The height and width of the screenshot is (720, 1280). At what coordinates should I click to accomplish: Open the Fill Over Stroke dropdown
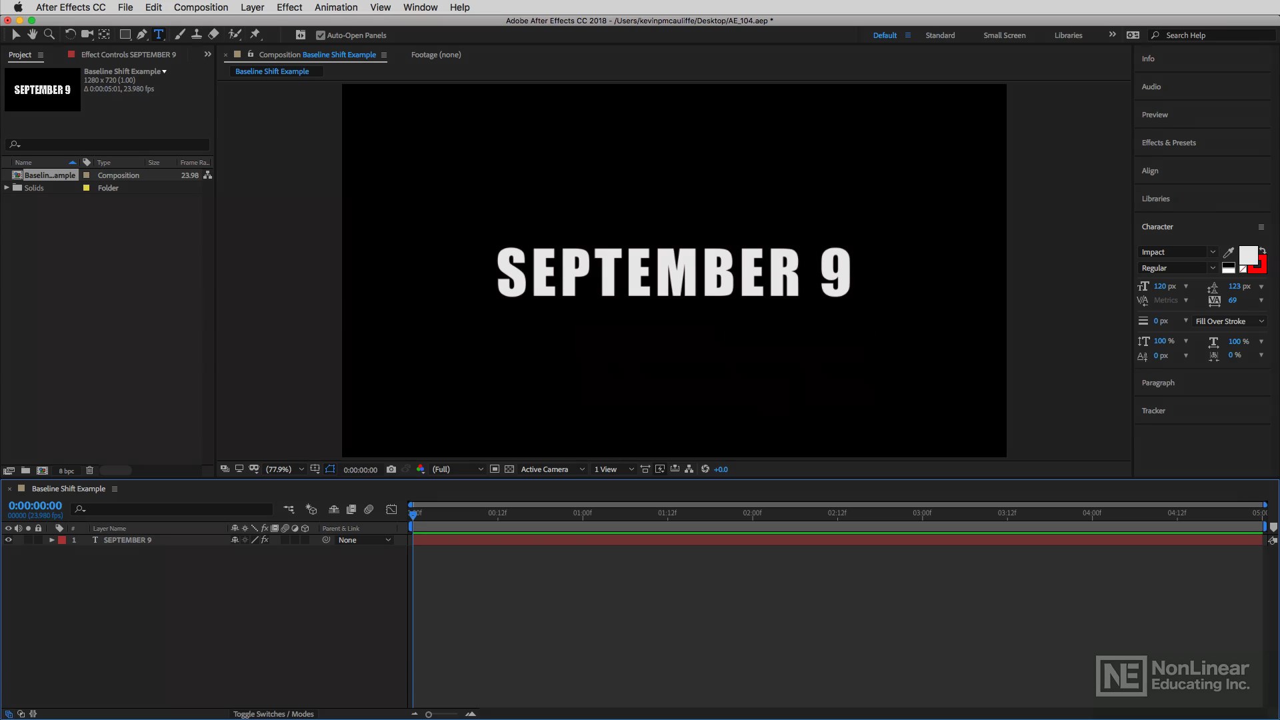[1229, 321]
